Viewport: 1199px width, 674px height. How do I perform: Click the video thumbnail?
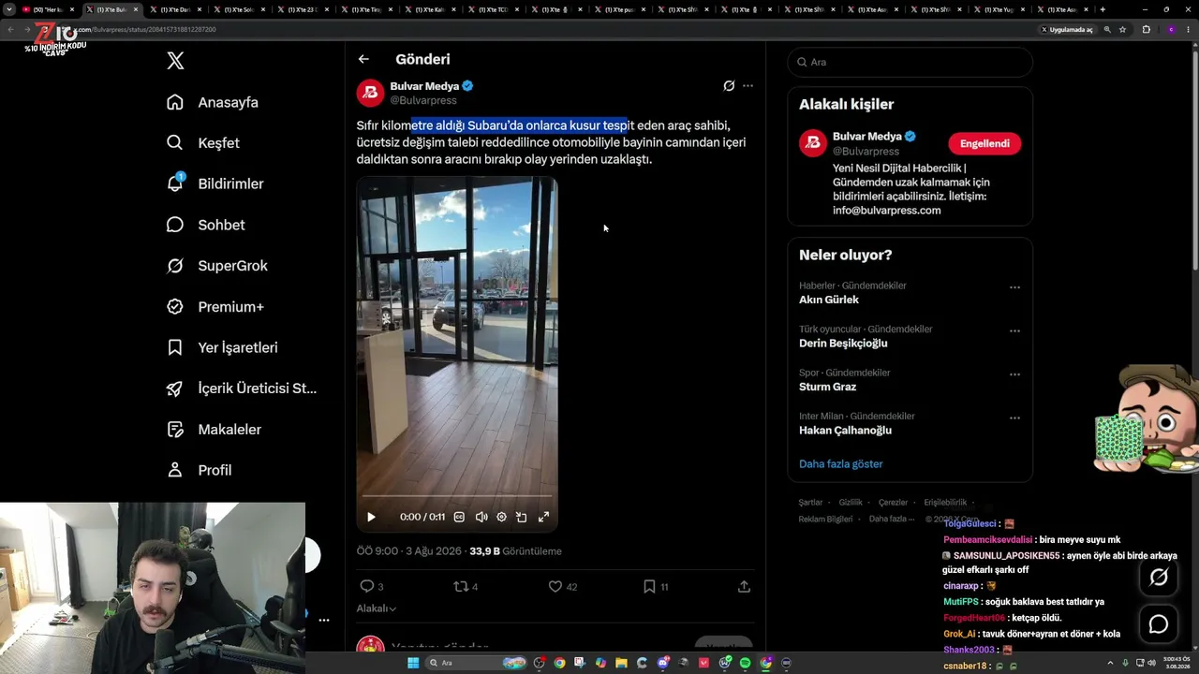pyautogui.click(x=457, y=354)
